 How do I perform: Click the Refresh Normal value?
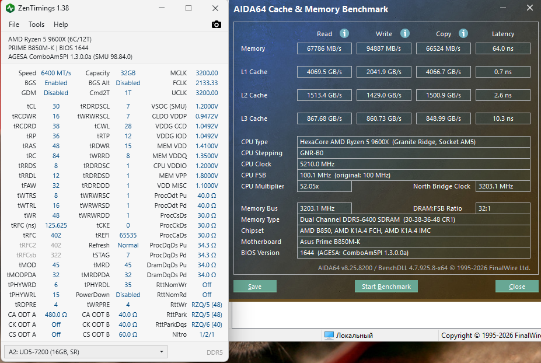point(128,245)
